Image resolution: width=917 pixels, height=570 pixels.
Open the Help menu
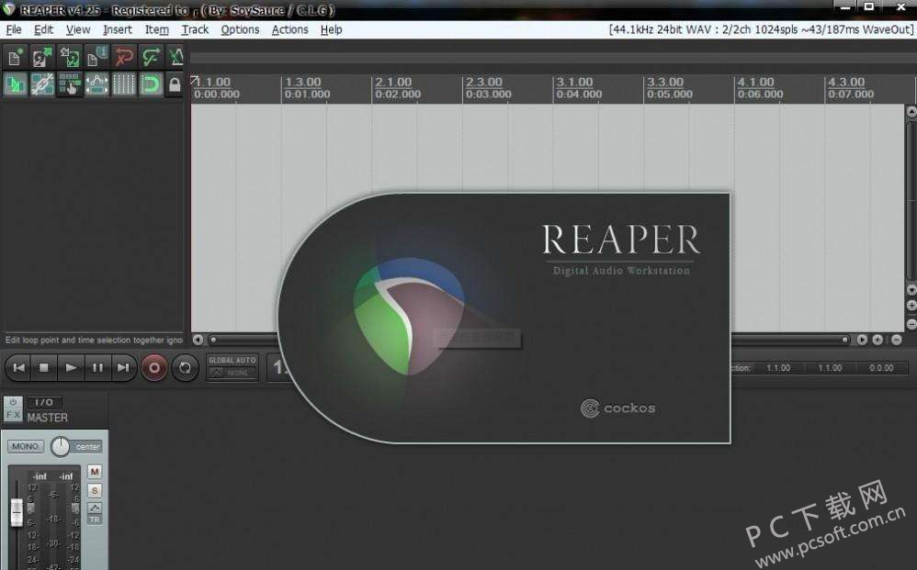[x=331, y=29]
